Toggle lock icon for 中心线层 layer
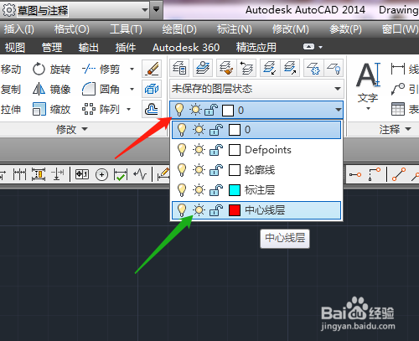 tap(216, 210)
